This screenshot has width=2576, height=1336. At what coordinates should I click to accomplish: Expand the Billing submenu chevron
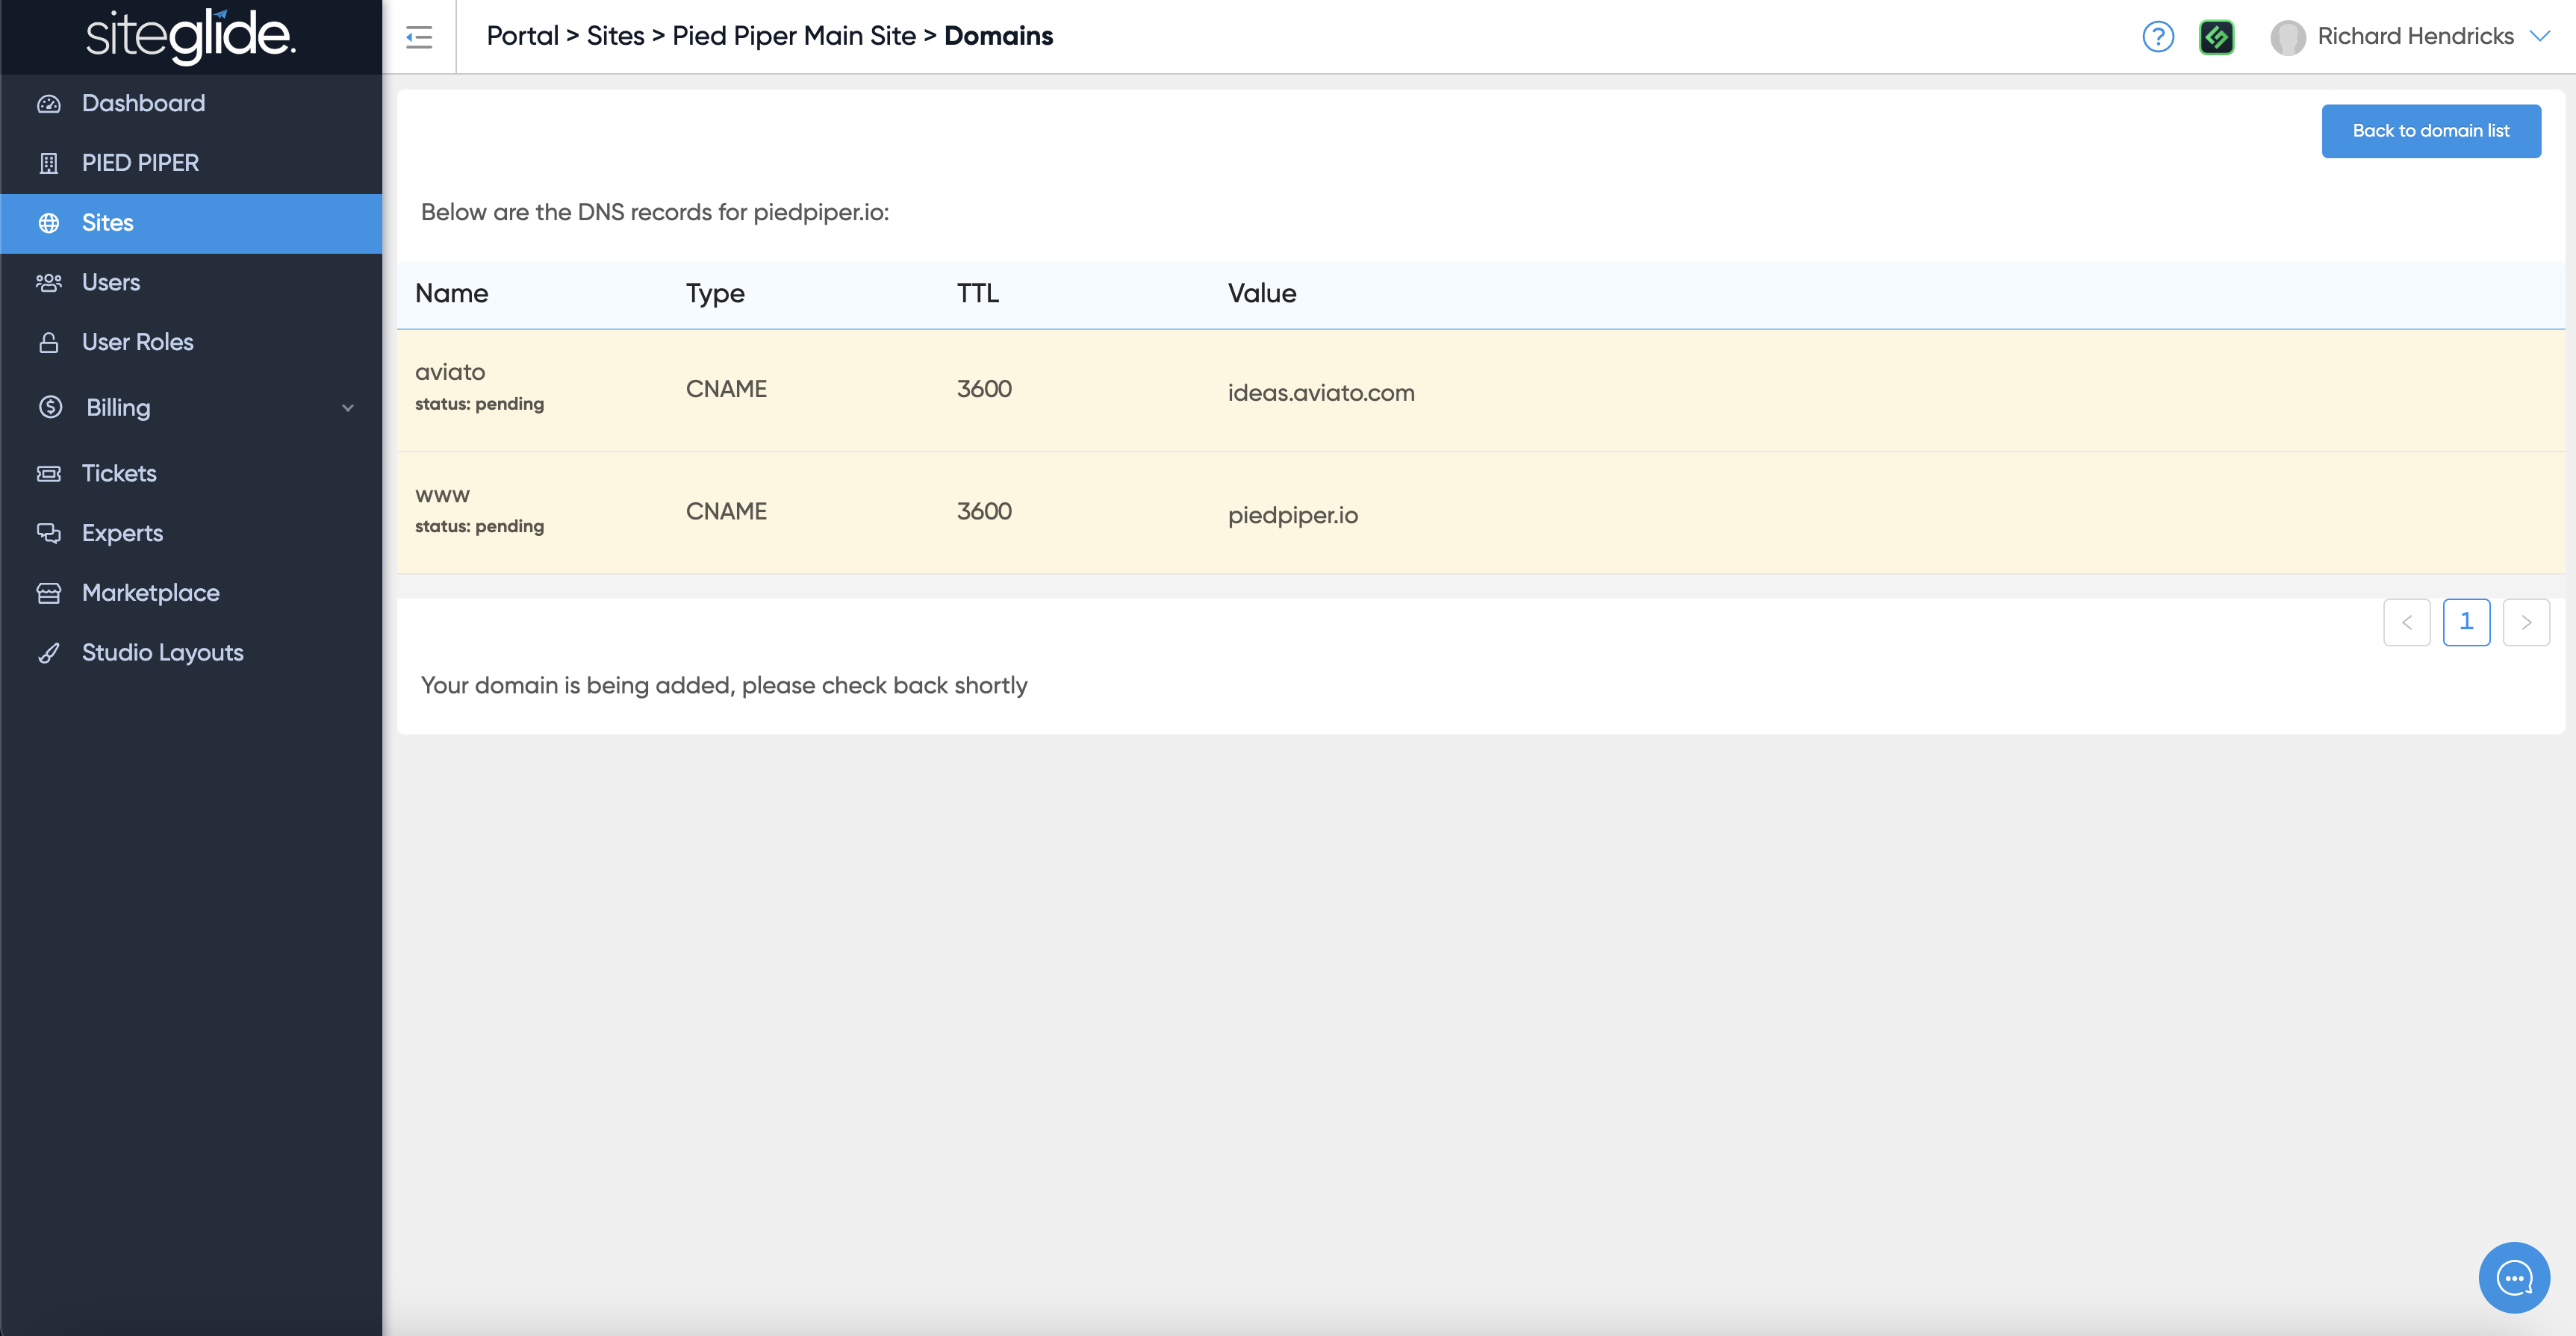(x=347, y=408)
